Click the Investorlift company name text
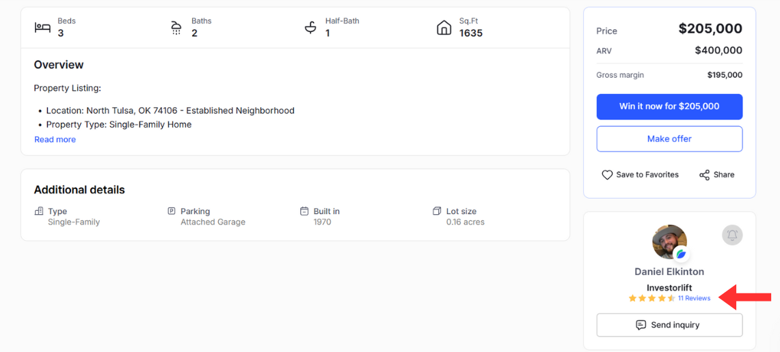 coord(669,287)
